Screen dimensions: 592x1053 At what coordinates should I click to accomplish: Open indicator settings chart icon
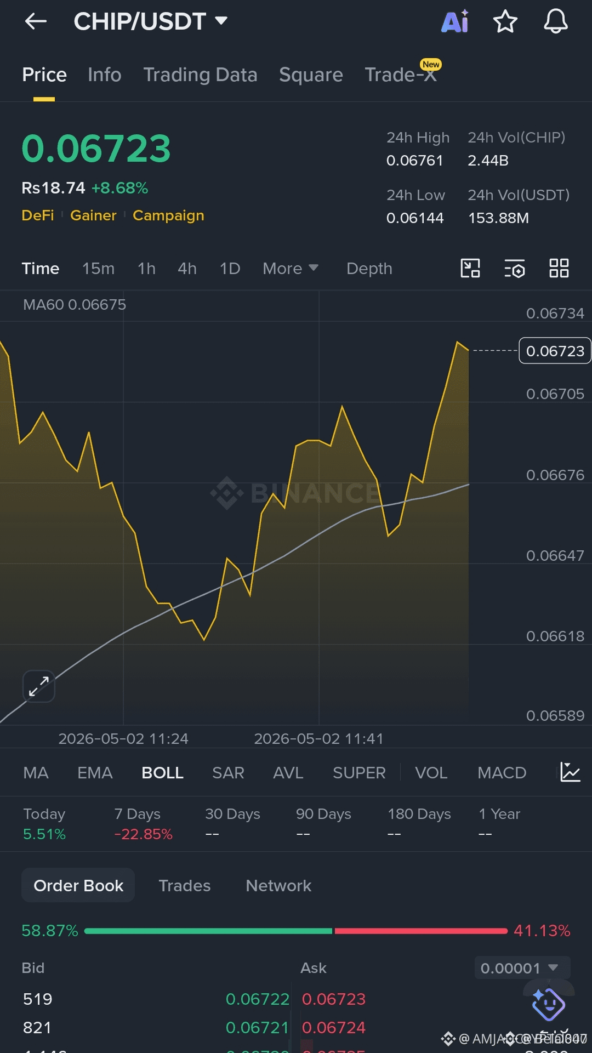coord(570,772)
